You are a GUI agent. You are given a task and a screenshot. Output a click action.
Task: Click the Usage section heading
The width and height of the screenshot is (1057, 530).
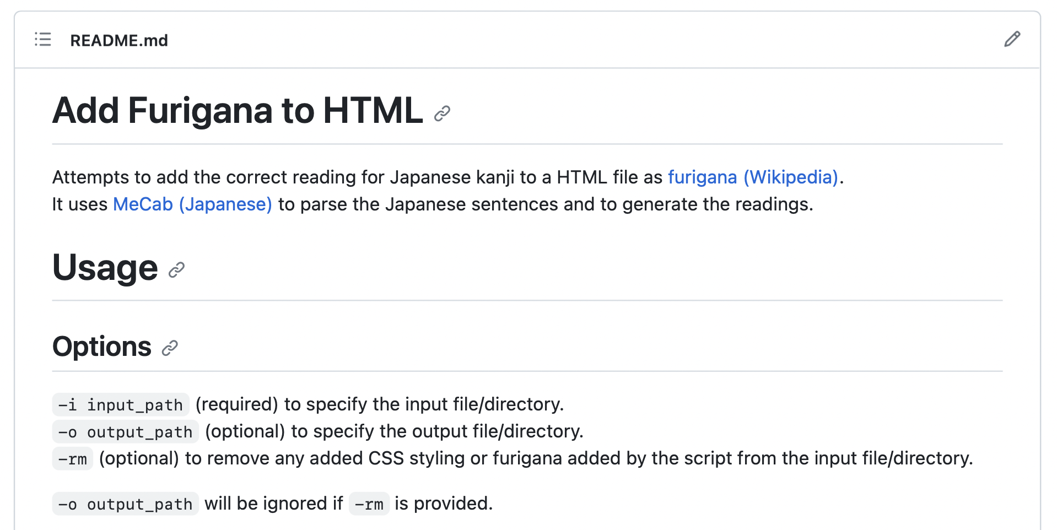pos(105,268)
